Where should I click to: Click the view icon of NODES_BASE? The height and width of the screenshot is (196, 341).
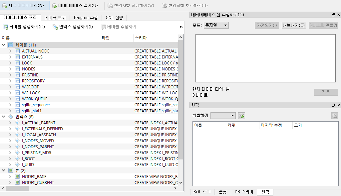pos(17,176)
